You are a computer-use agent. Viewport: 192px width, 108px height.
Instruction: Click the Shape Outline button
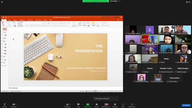(x=105, y=25)
